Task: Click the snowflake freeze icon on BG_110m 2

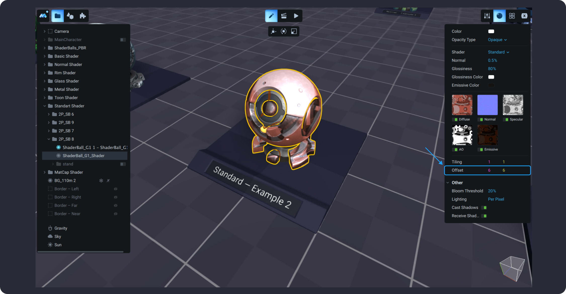Action: click(x=101, y=181)
